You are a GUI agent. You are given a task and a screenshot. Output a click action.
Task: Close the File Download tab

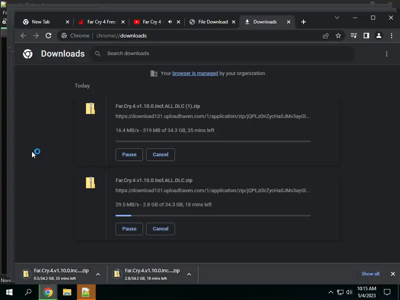click(x=234, y=22)
